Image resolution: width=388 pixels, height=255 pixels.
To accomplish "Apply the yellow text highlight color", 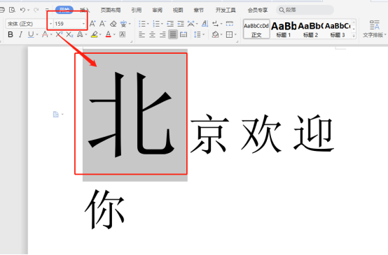I will click(95, 34).
